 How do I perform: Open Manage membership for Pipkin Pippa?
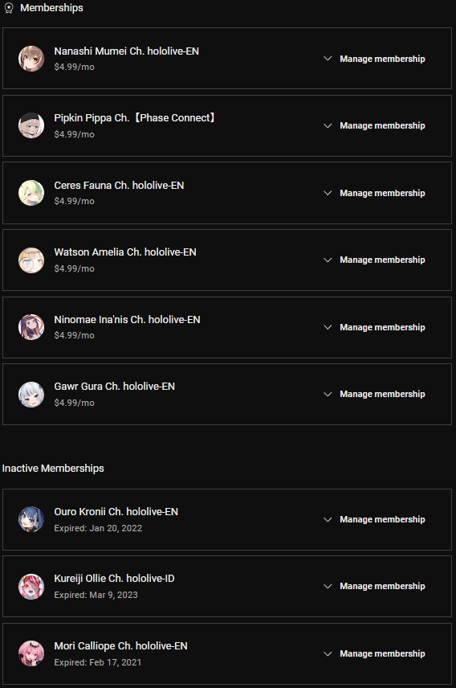pos(382,125)
